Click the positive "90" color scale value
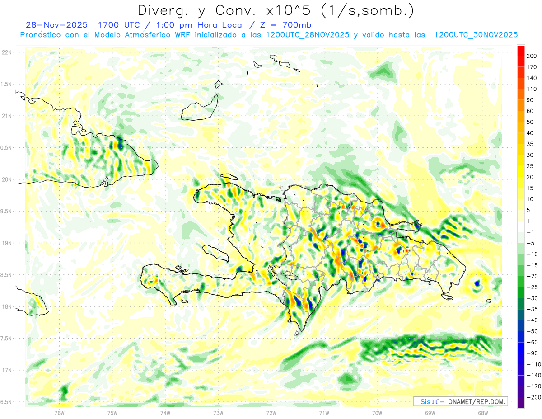Viewport: 542px width, 419px height. pyautogui.click(x=530, y=100)
